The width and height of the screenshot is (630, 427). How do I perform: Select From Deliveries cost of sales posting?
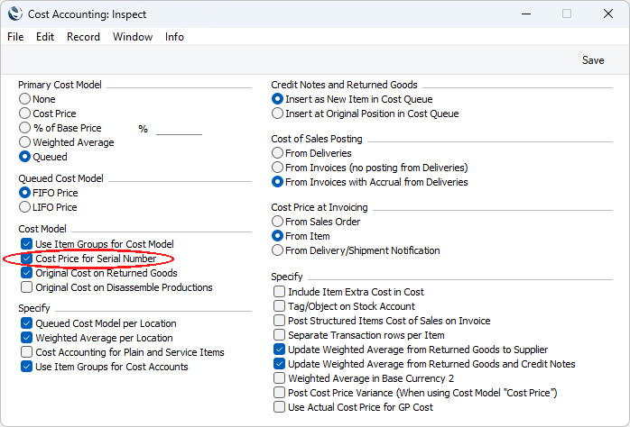tap(277, 153)
